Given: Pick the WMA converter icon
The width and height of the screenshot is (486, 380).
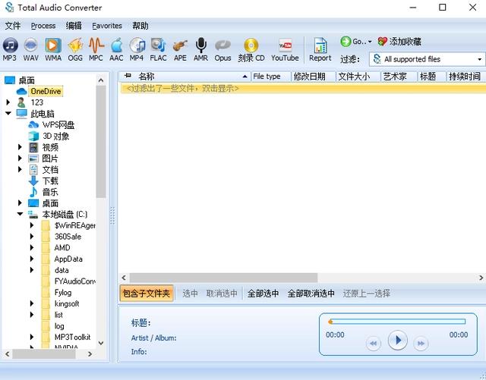Looking at the screenshot, I should (x=53, y=49).
